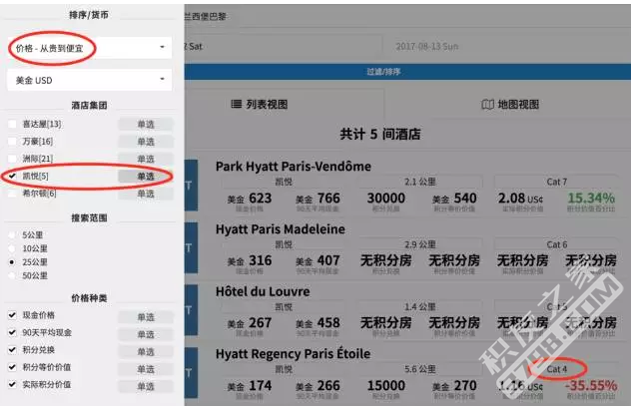Click 单选 button for 现金价格
This screenshot has width=631, height=407.
[146, 317]
